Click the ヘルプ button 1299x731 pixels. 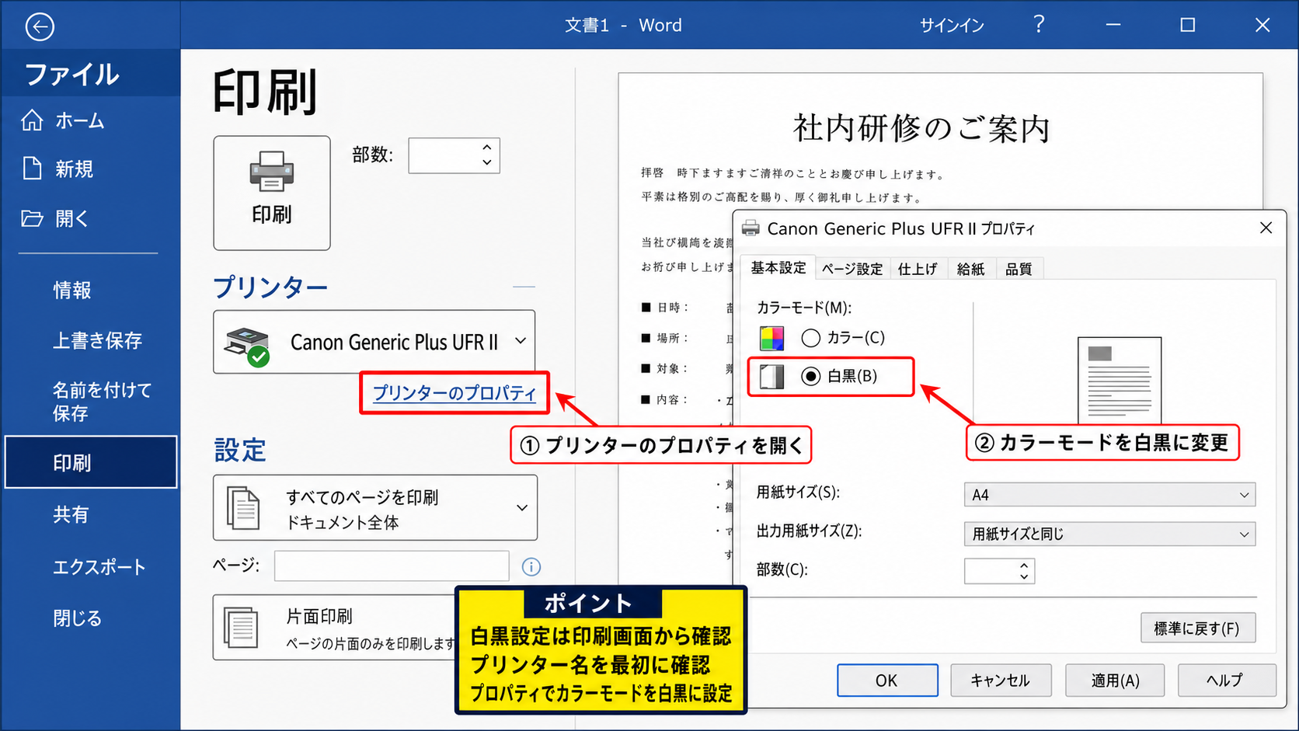pos(1227,681)
